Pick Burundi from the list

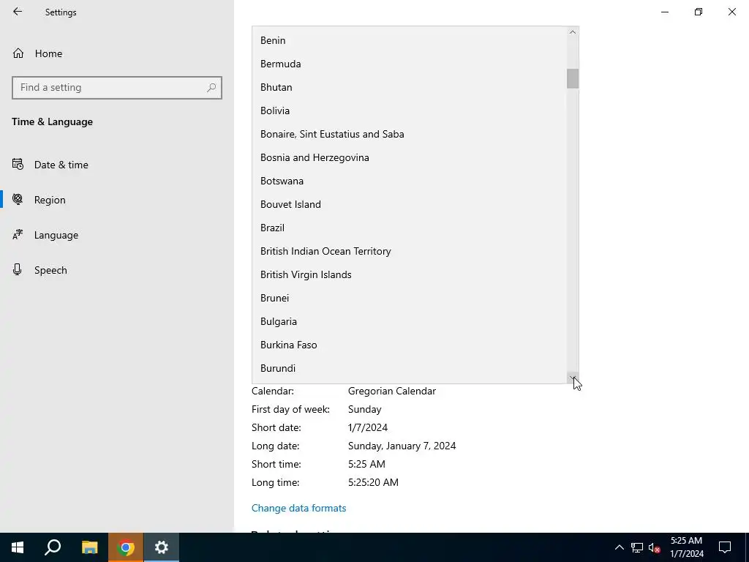(410, 369)
